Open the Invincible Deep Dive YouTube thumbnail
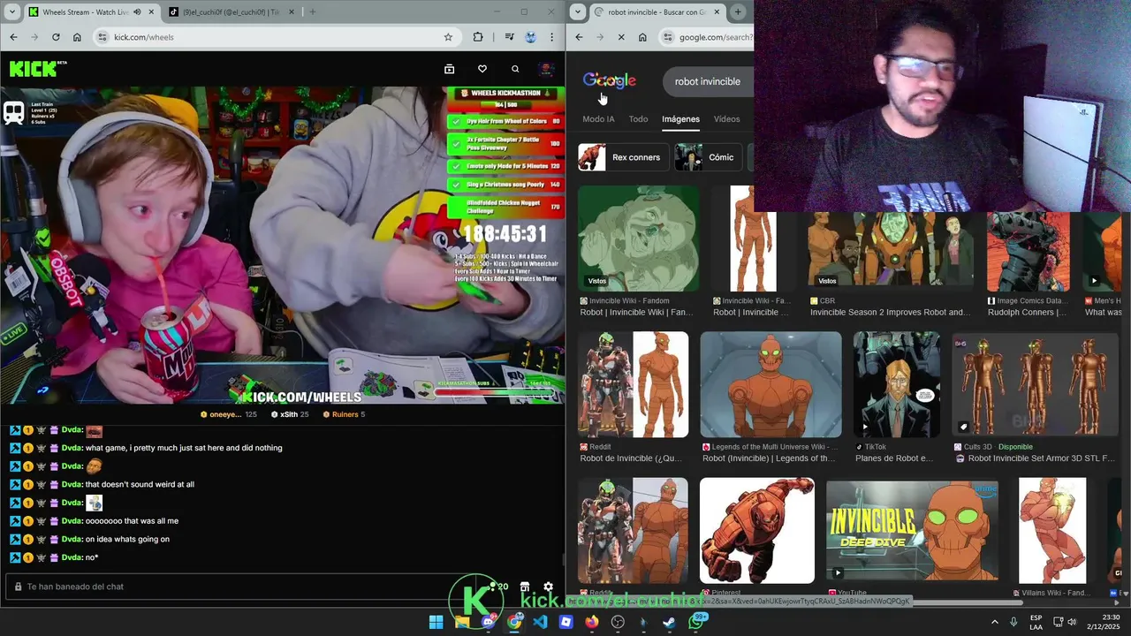This screenshot has height=636, width=1131. (912, 530)
